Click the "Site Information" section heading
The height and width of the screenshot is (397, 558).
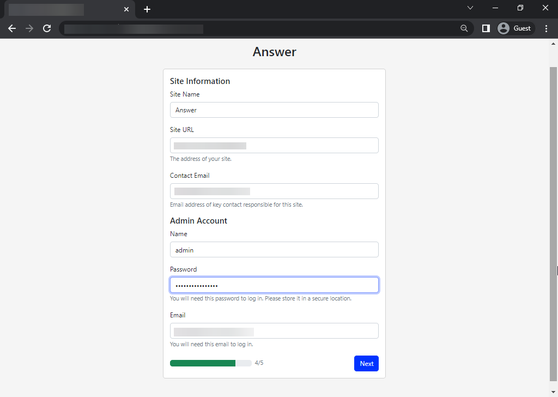(200, 81)
